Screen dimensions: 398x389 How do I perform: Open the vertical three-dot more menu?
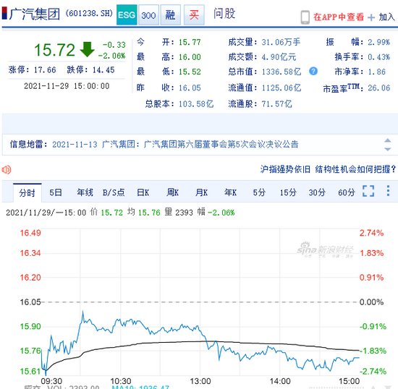pyautogui.click(x=388, y=190)
